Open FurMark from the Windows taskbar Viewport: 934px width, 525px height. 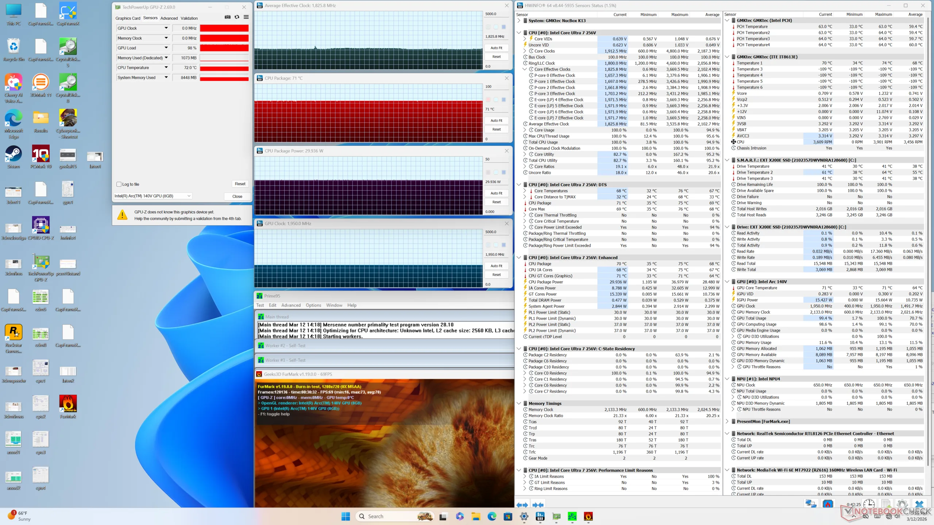[x=588, y=516]
